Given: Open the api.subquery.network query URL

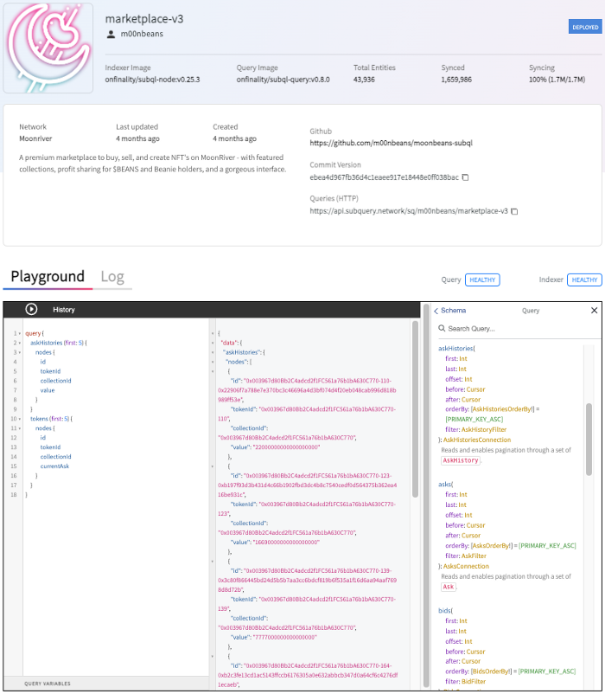Looking at the screenshot, I should click(409, 211).
